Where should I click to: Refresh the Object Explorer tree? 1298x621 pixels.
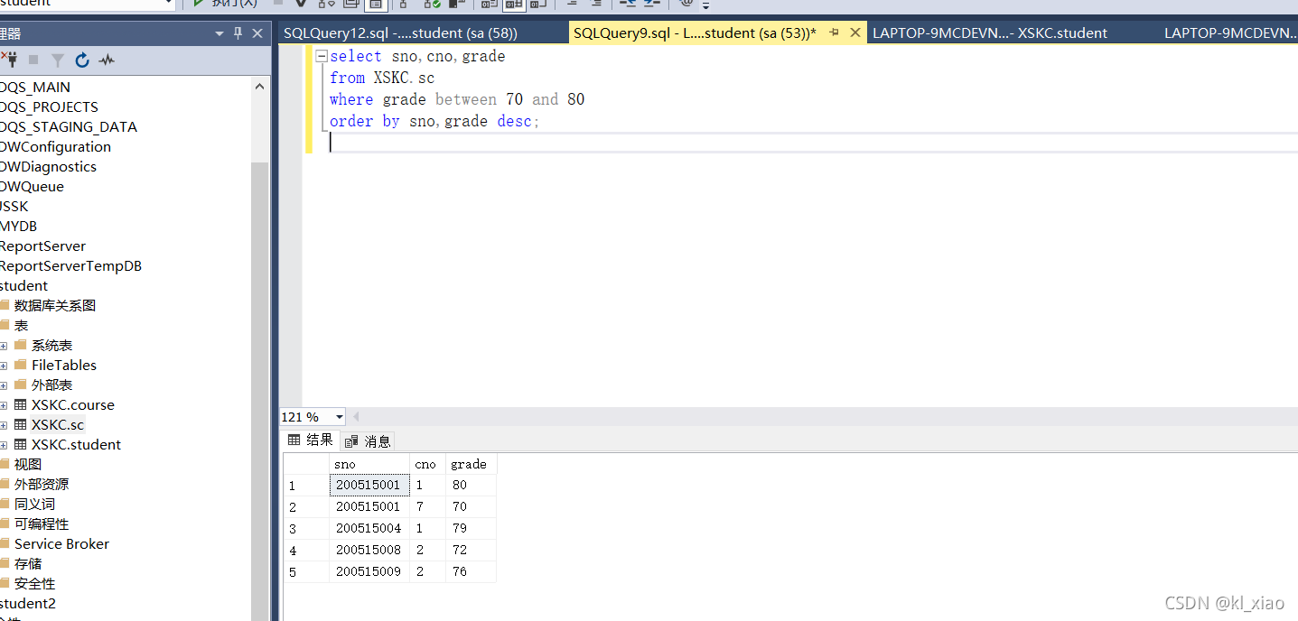[82, 60]
